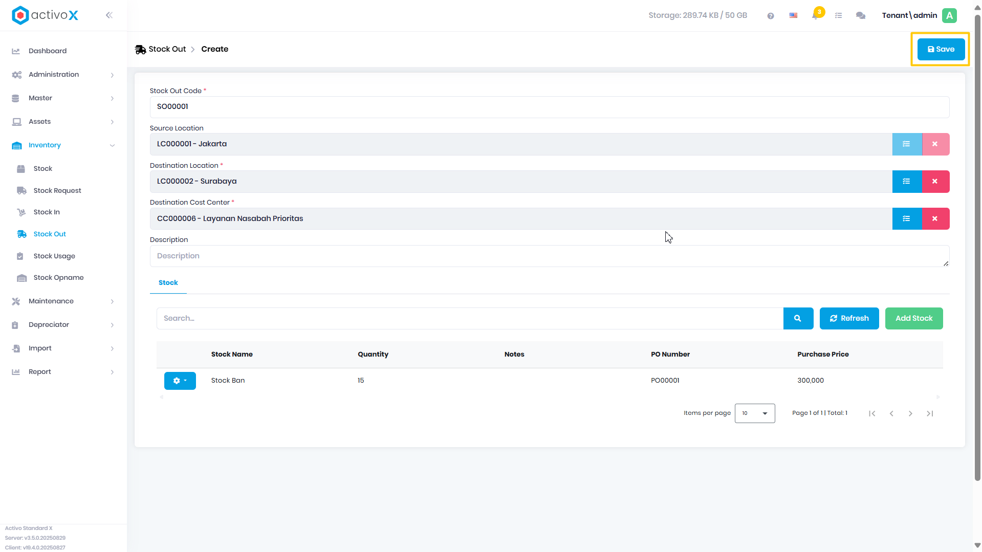Click the search magnifier button
Screen dimensions: 982x552
[798, 318]
